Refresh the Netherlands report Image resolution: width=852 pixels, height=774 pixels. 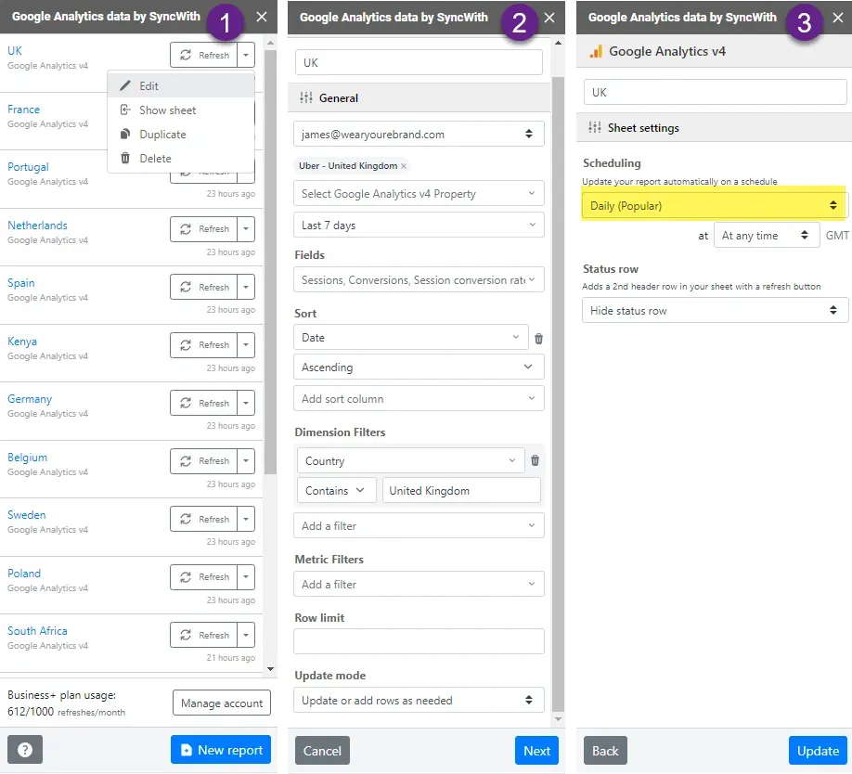pos(204,228)
